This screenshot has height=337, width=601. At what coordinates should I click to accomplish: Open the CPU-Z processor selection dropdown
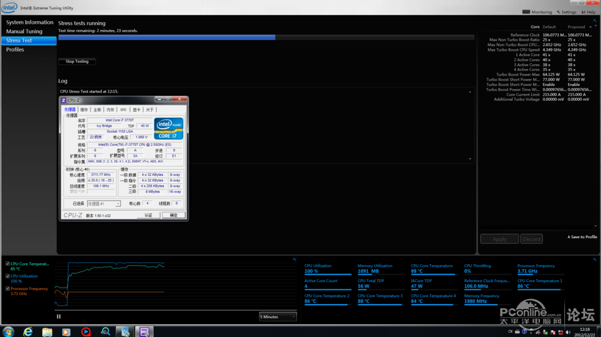click(104, 203)
